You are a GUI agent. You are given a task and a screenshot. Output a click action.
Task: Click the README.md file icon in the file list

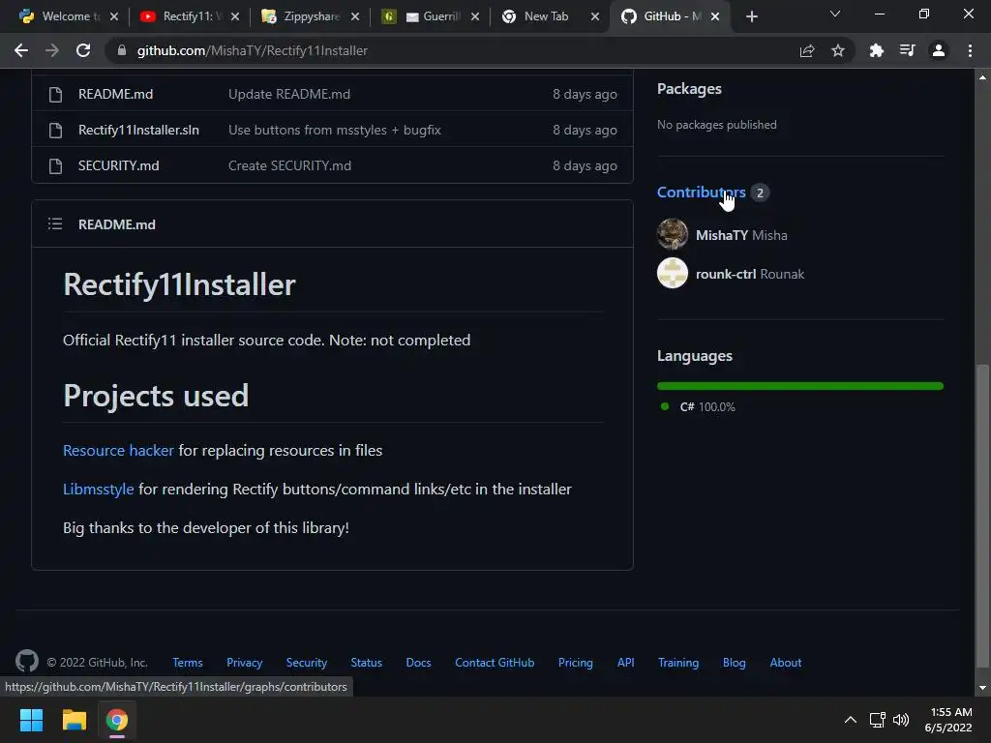pos(55,94)
